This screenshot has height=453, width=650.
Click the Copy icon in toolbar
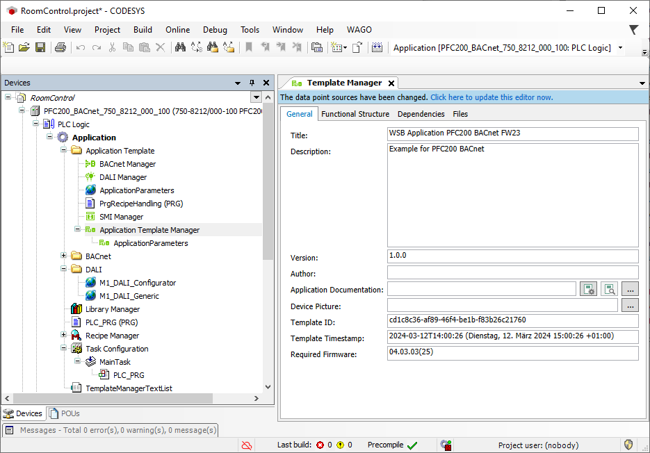(x=128, y=48)
